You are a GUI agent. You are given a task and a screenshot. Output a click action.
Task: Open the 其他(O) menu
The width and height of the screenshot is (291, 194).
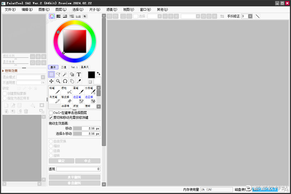(162, 10)
